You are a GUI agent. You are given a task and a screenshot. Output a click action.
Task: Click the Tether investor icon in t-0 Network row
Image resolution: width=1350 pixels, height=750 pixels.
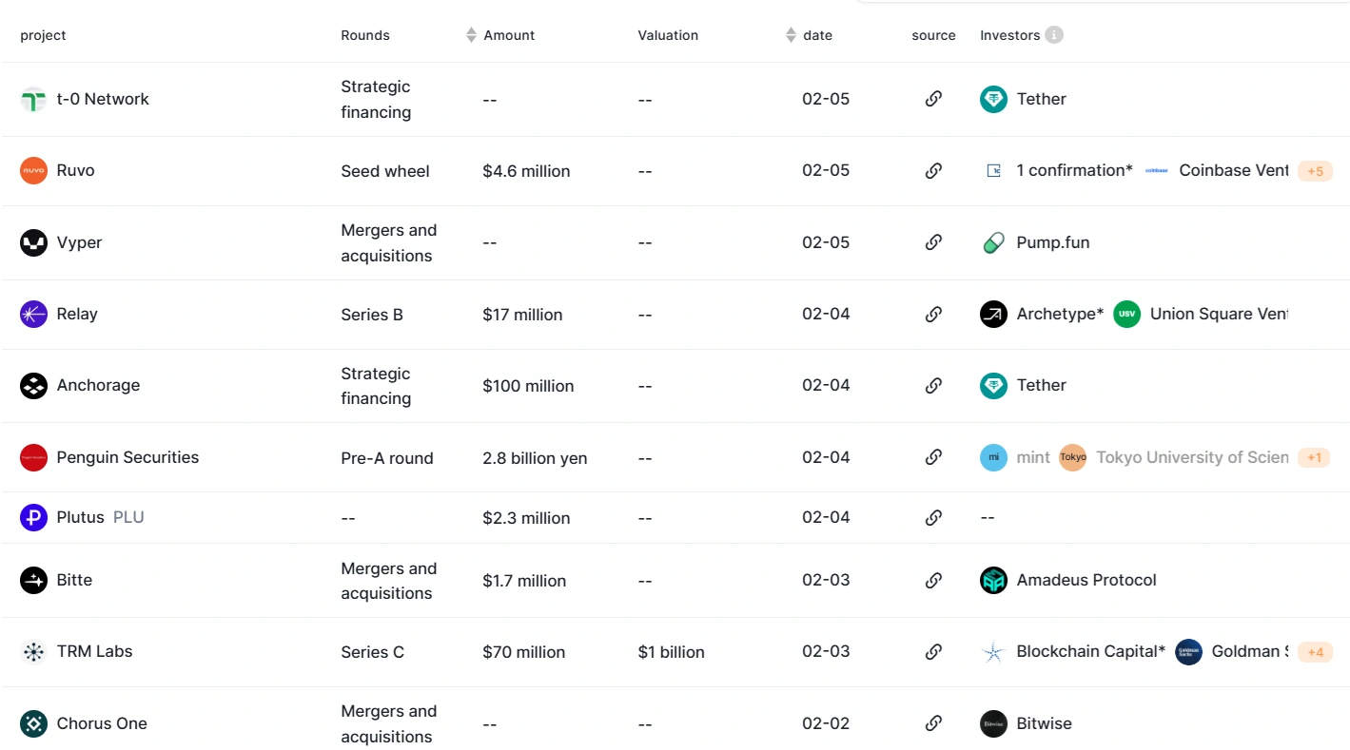[x=993, y=99]
